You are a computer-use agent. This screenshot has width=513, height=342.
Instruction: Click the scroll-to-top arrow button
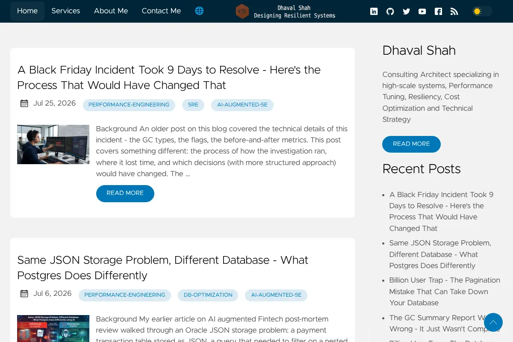tap(493, 322)
